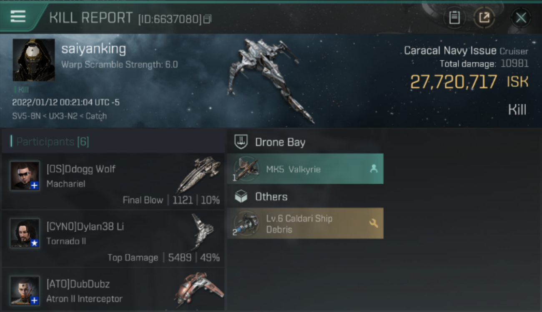
Task: Select the Machariel ship icon
Action: [x=199, y=174]
